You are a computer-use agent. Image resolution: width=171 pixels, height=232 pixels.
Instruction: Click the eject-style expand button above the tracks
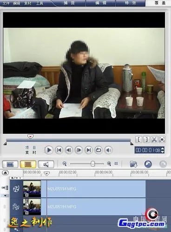6,172
